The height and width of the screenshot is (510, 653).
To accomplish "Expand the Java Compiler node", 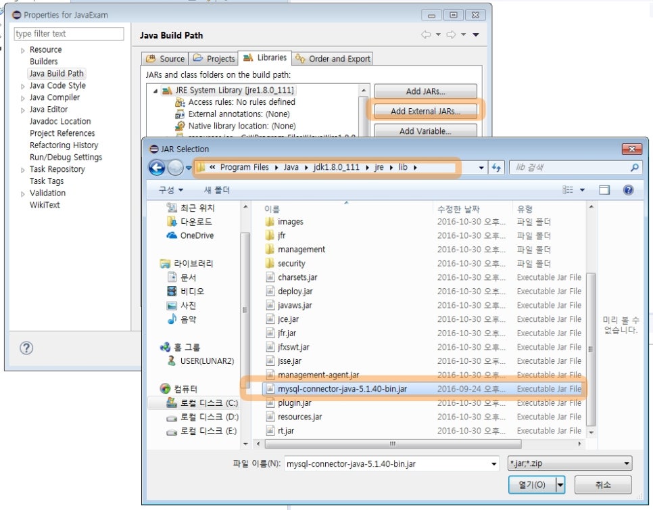I will (x=23, y=98).
